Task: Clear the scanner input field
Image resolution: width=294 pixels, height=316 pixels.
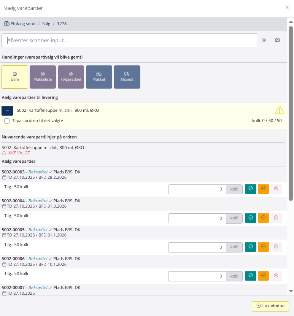Action: tap(264, 40)
